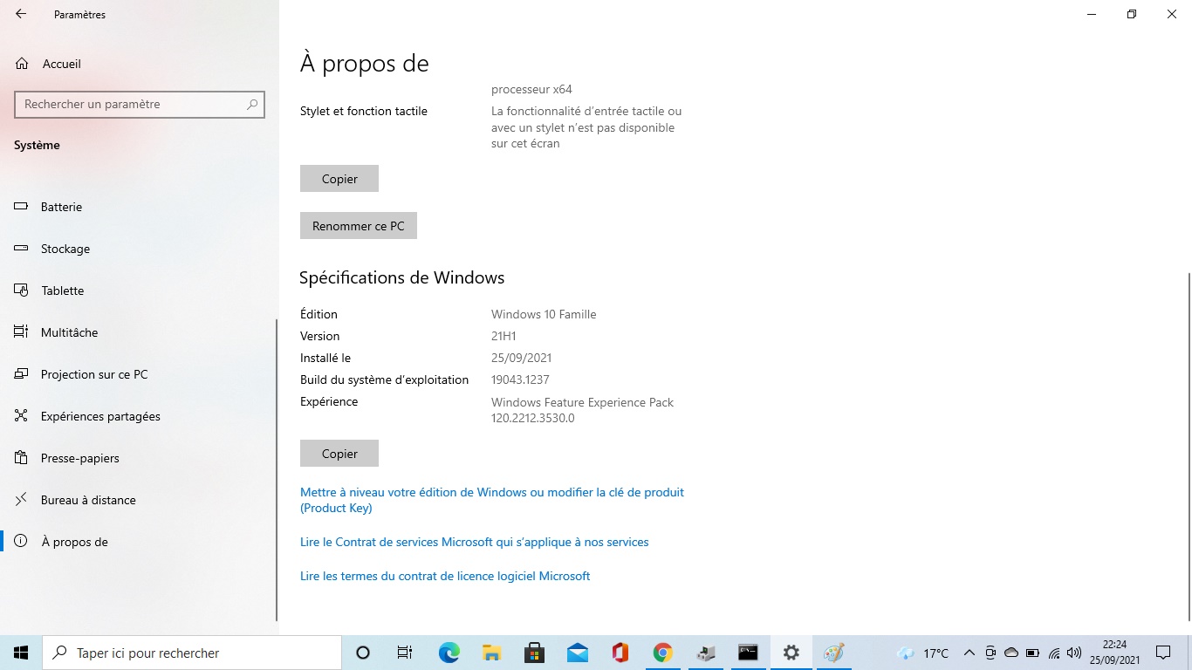Image resolution: width=1192 pixels, height=670 pixels.
Task: Copy device specs with upper Copier button
Action: click(339, 179)
